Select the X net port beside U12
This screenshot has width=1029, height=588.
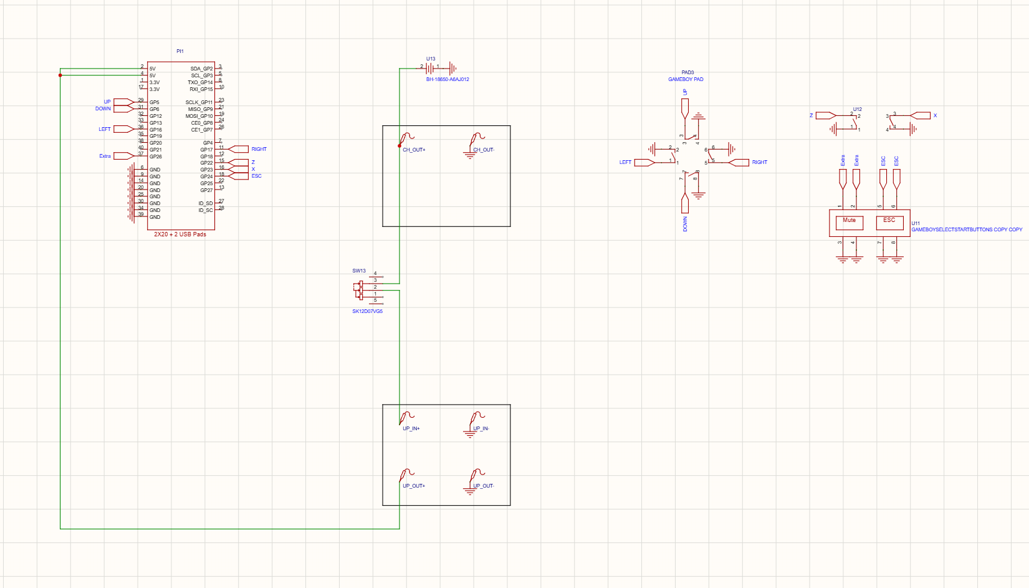pos(920,115)
